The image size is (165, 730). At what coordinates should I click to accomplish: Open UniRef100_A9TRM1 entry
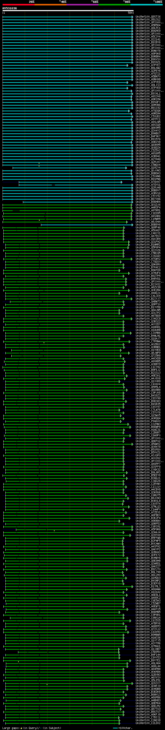click(x=148, y=210)
